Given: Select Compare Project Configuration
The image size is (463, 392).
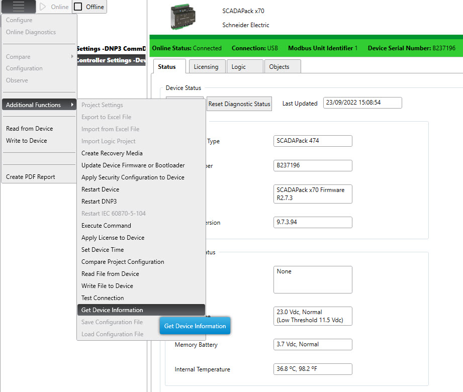Looking at the screenshot, I should click(x=123, y=262).
